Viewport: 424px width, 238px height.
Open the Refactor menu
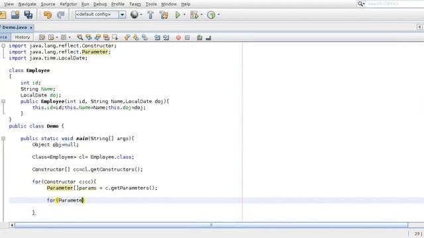point(68,4)
